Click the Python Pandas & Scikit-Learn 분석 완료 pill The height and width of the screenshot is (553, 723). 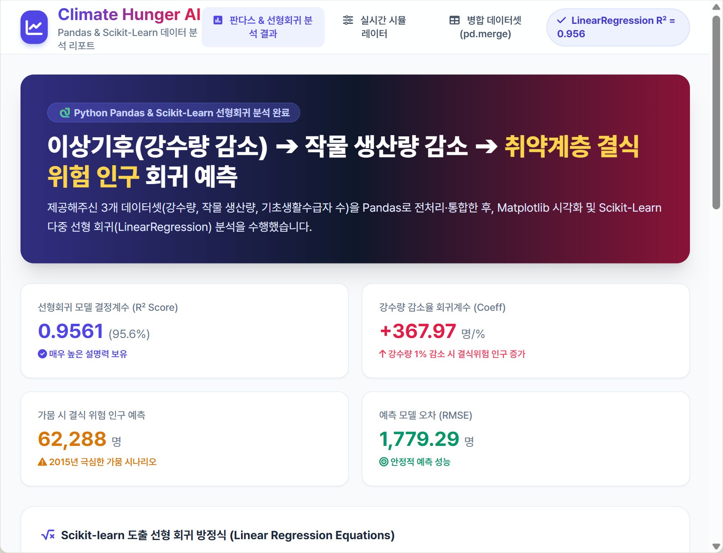[x=174, y=113]
